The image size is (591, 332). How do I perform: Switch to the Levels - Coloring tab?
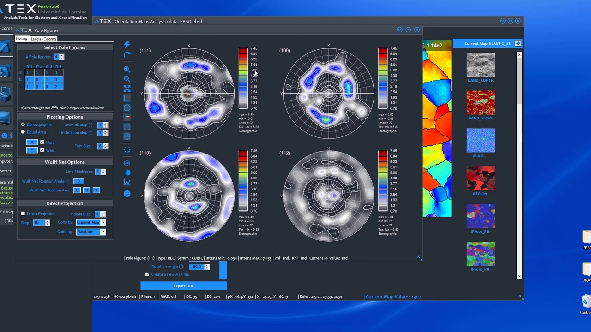point(43,39)
